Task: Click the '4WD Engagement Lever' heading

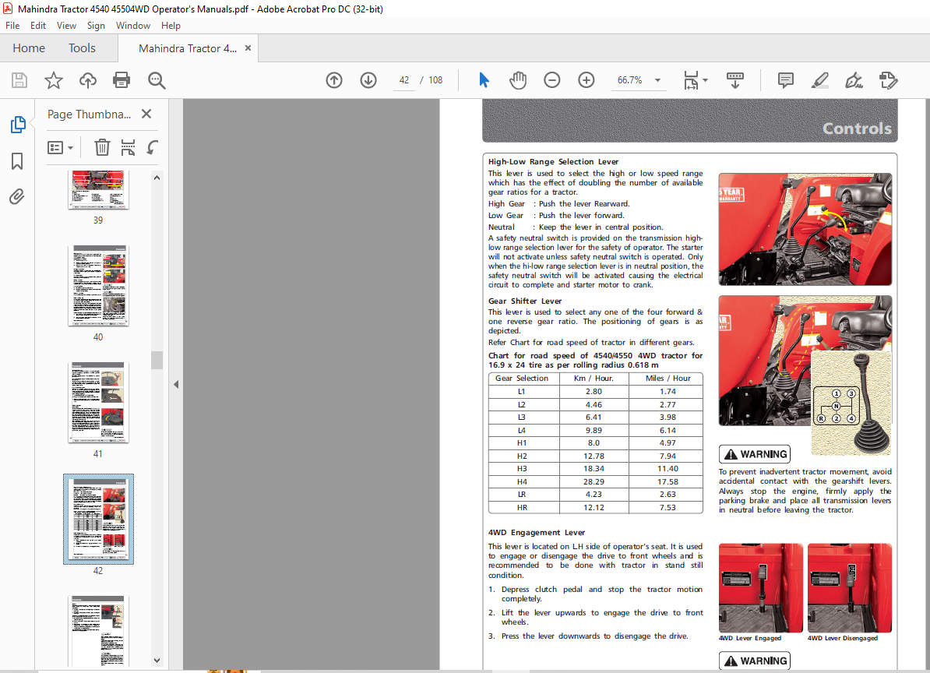Action: 536,533
